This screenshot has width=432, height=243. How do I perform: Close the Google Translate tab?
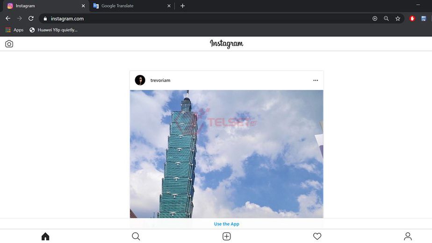pyautogui.click(x=169, y=6)
